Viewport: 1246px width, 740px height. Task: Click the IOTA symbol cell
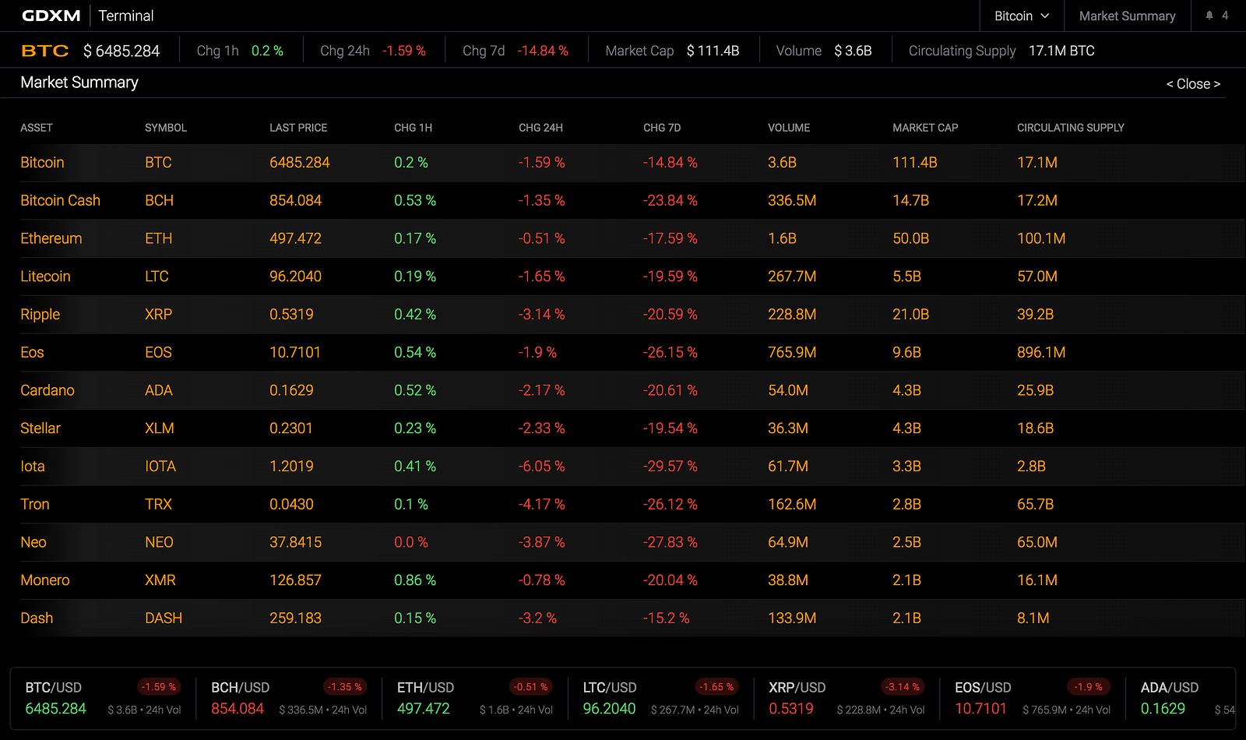click(160, 467)
